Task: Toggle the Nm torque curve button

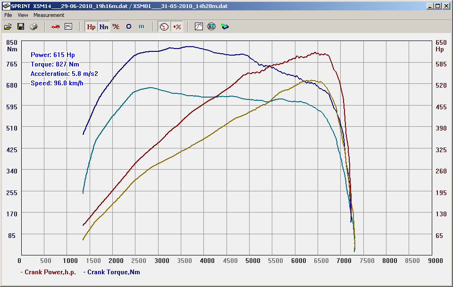Action: click(103, 27)
